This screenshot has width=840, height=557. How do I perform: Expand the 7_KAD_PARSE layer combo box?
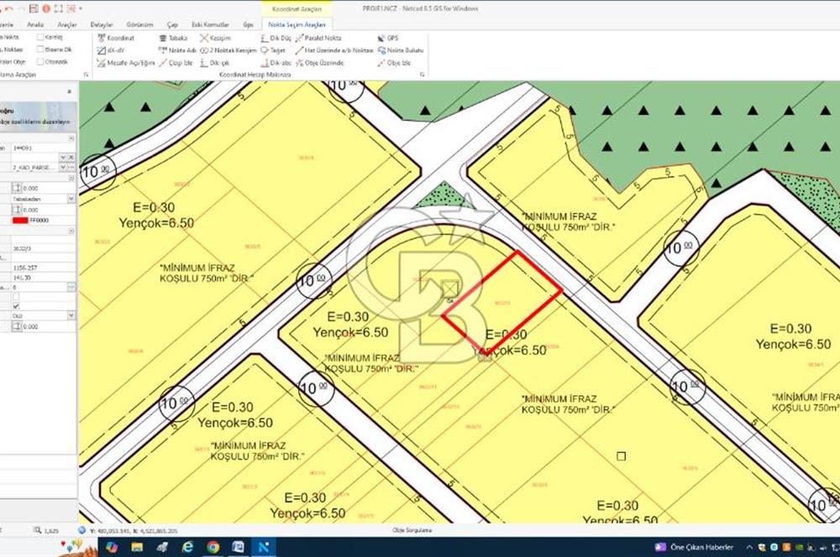tap(63, 166)
